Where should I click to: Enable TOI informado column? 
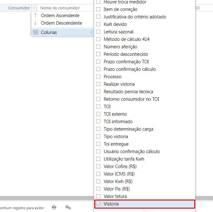98,121
